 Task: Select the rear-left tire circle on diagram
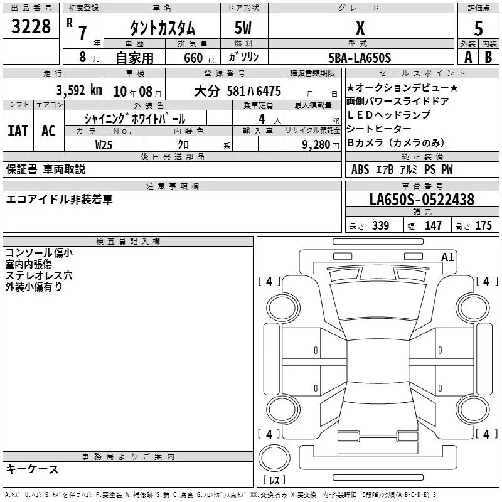pos(284,410)
